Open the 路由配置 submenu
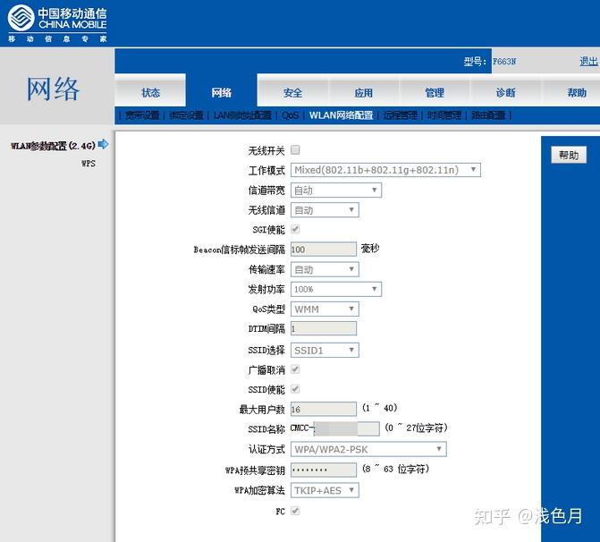Screen dimensions: 600x542 point(488,115)
